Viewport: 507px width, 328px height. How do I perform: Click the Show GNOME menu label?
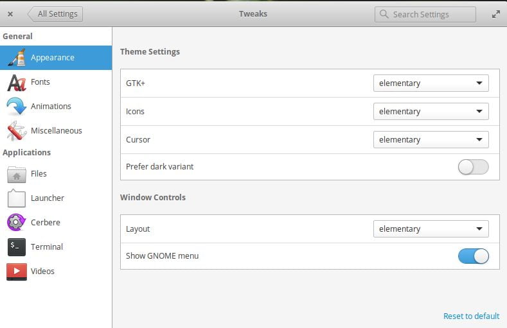[x=163, y=255]
